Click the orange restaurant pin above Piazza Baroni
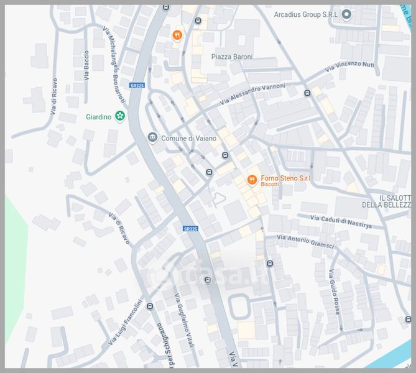The width and height of the screenshot is (416, 373). 177,35
